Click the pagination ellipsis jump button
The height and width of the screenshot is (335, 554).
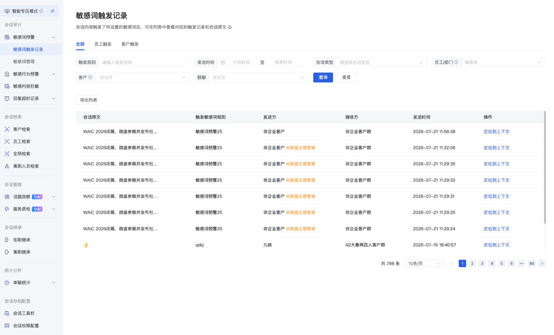[x=521, y=263]
